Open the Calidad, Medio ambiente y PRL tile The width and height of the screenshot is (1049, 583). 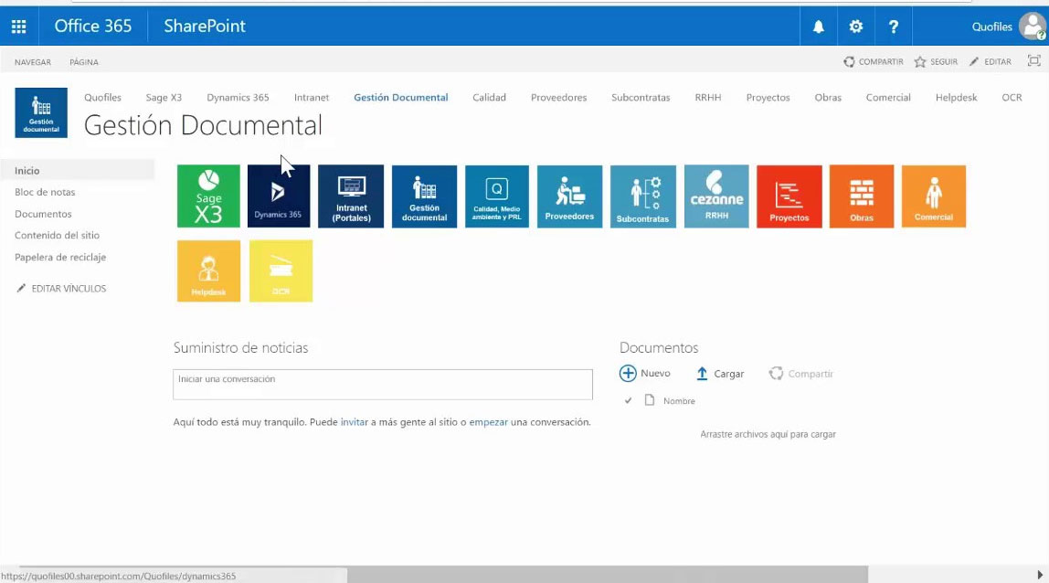tap(496, 196)
